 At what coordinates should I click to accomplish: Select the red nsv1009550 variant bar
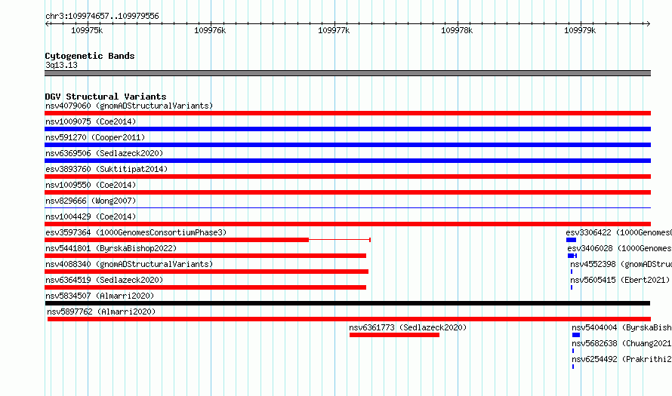[x=347, y=192]
